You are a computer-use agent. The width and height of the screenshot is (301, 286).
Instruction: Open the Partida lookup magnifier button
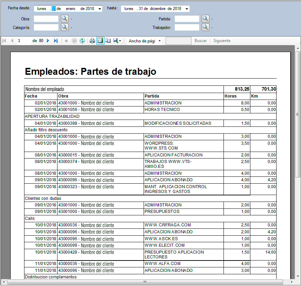(x=205, y=19)
